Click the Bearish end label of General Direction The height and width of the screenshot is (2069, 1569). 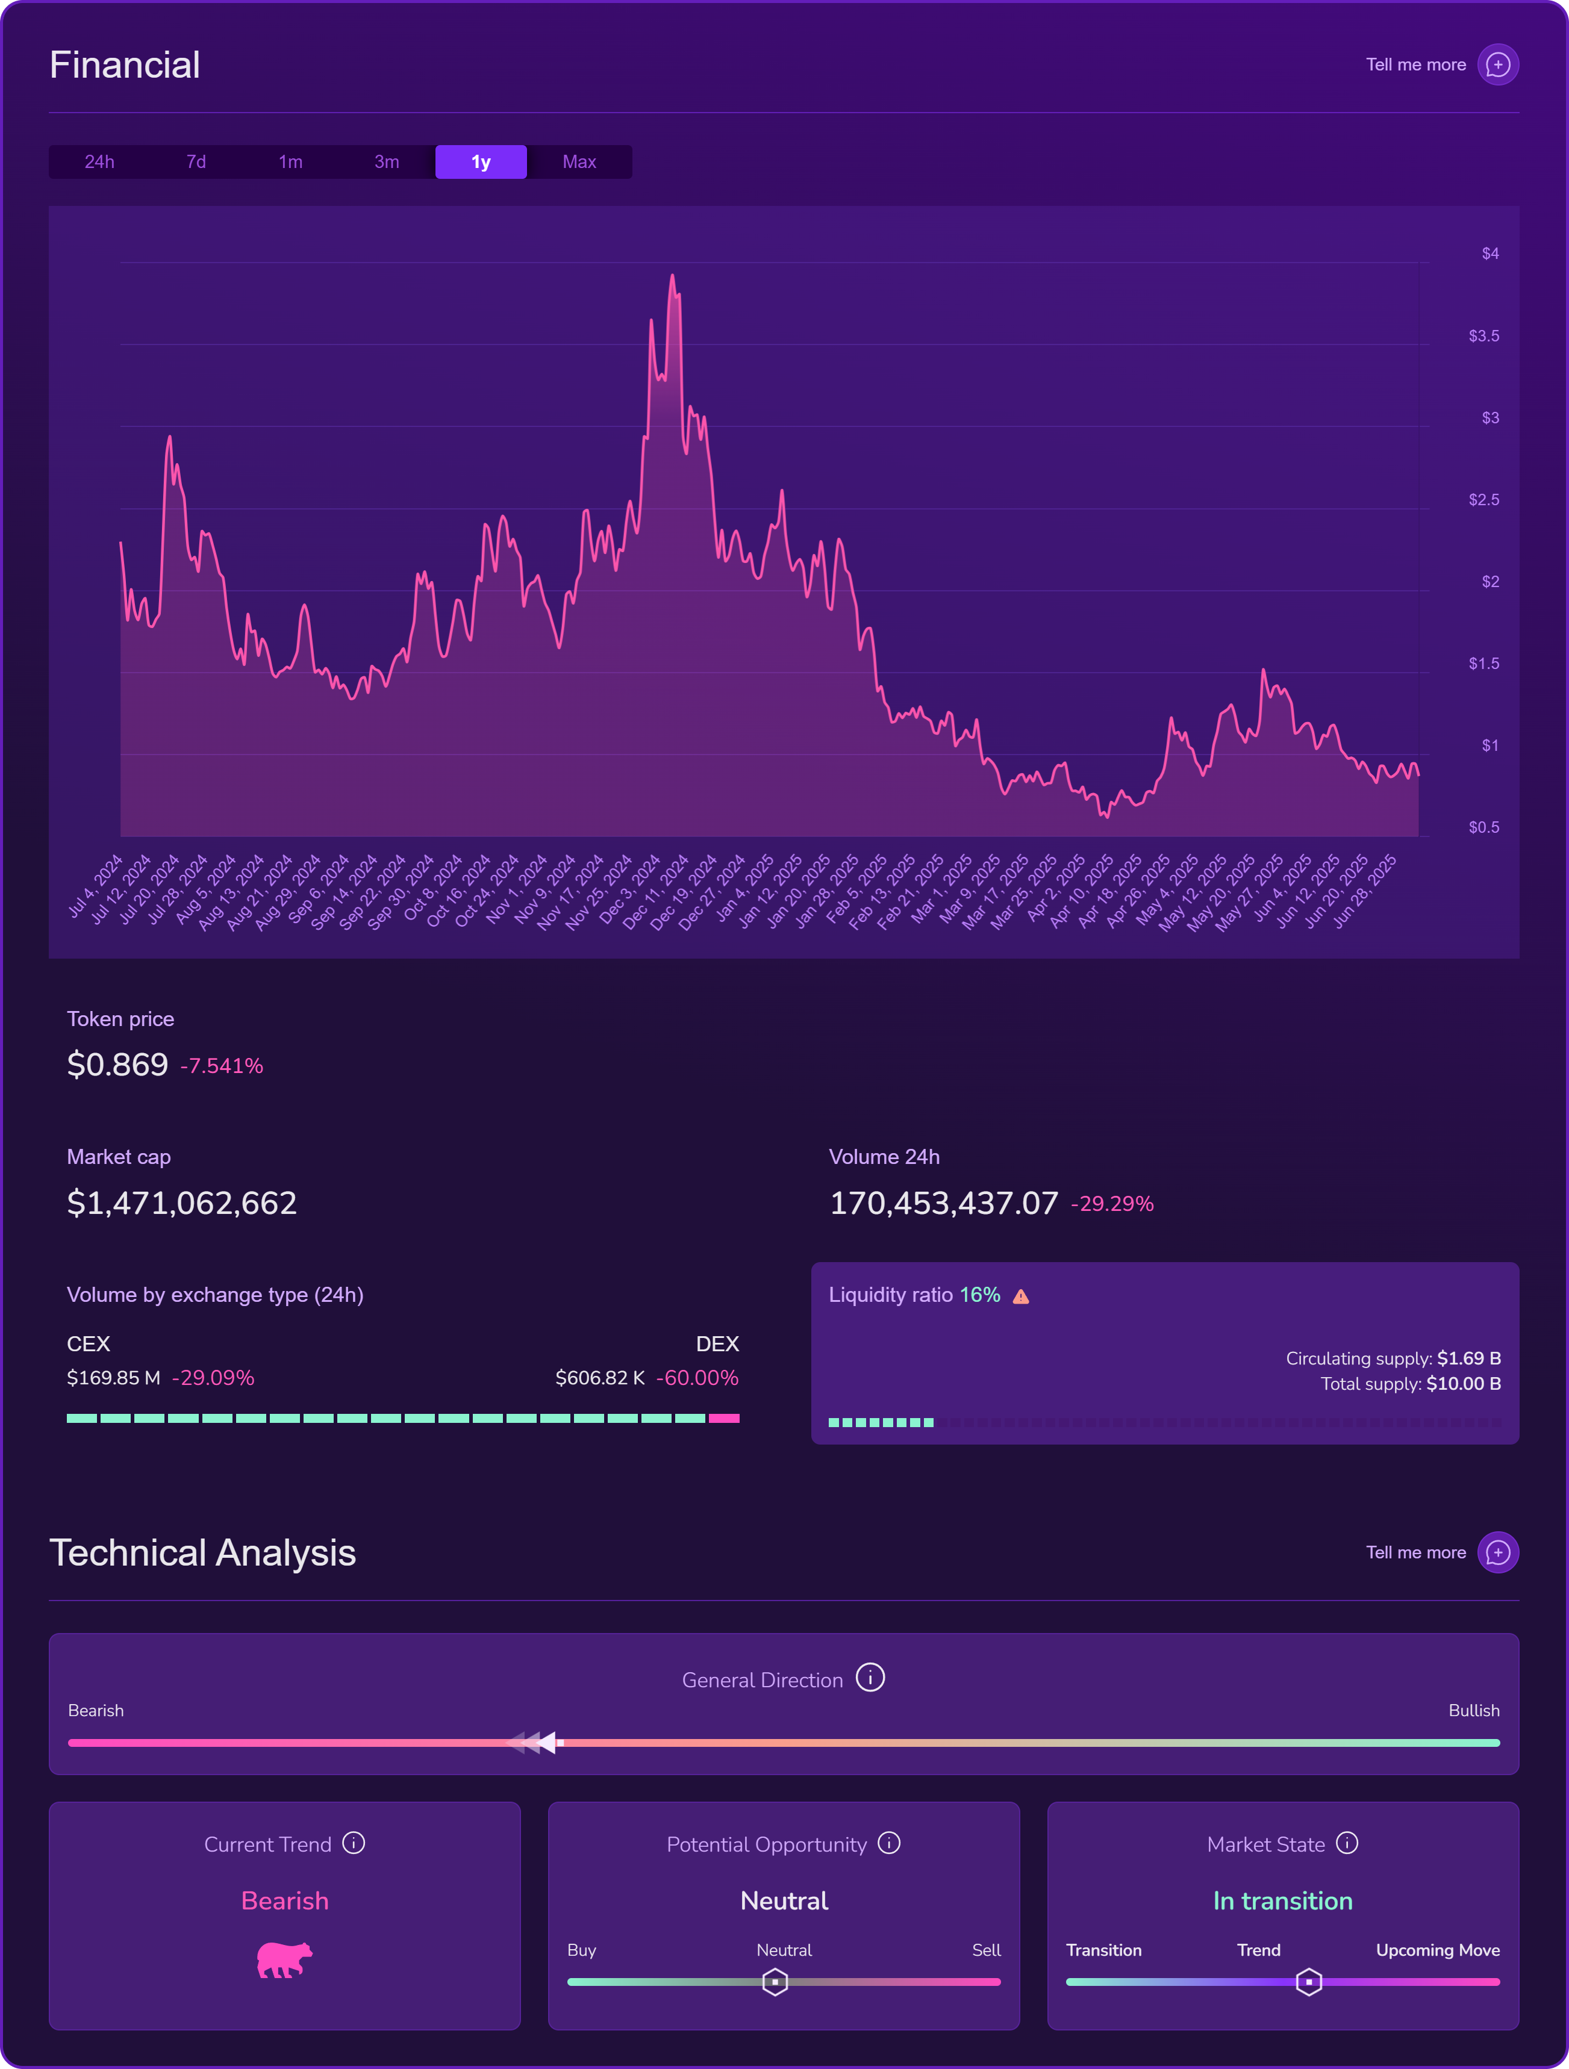[x=95, y=1710]
